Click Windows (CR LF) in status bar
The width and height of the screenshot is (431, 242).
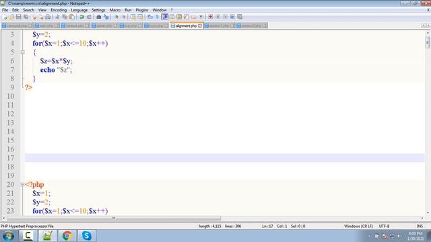click(x=358, y=226)
